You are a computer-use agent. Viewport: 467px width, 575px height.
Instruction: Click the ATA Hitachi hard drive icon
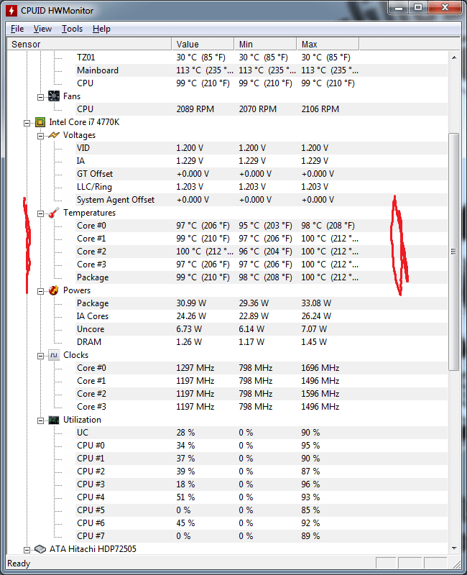[40, 549]
